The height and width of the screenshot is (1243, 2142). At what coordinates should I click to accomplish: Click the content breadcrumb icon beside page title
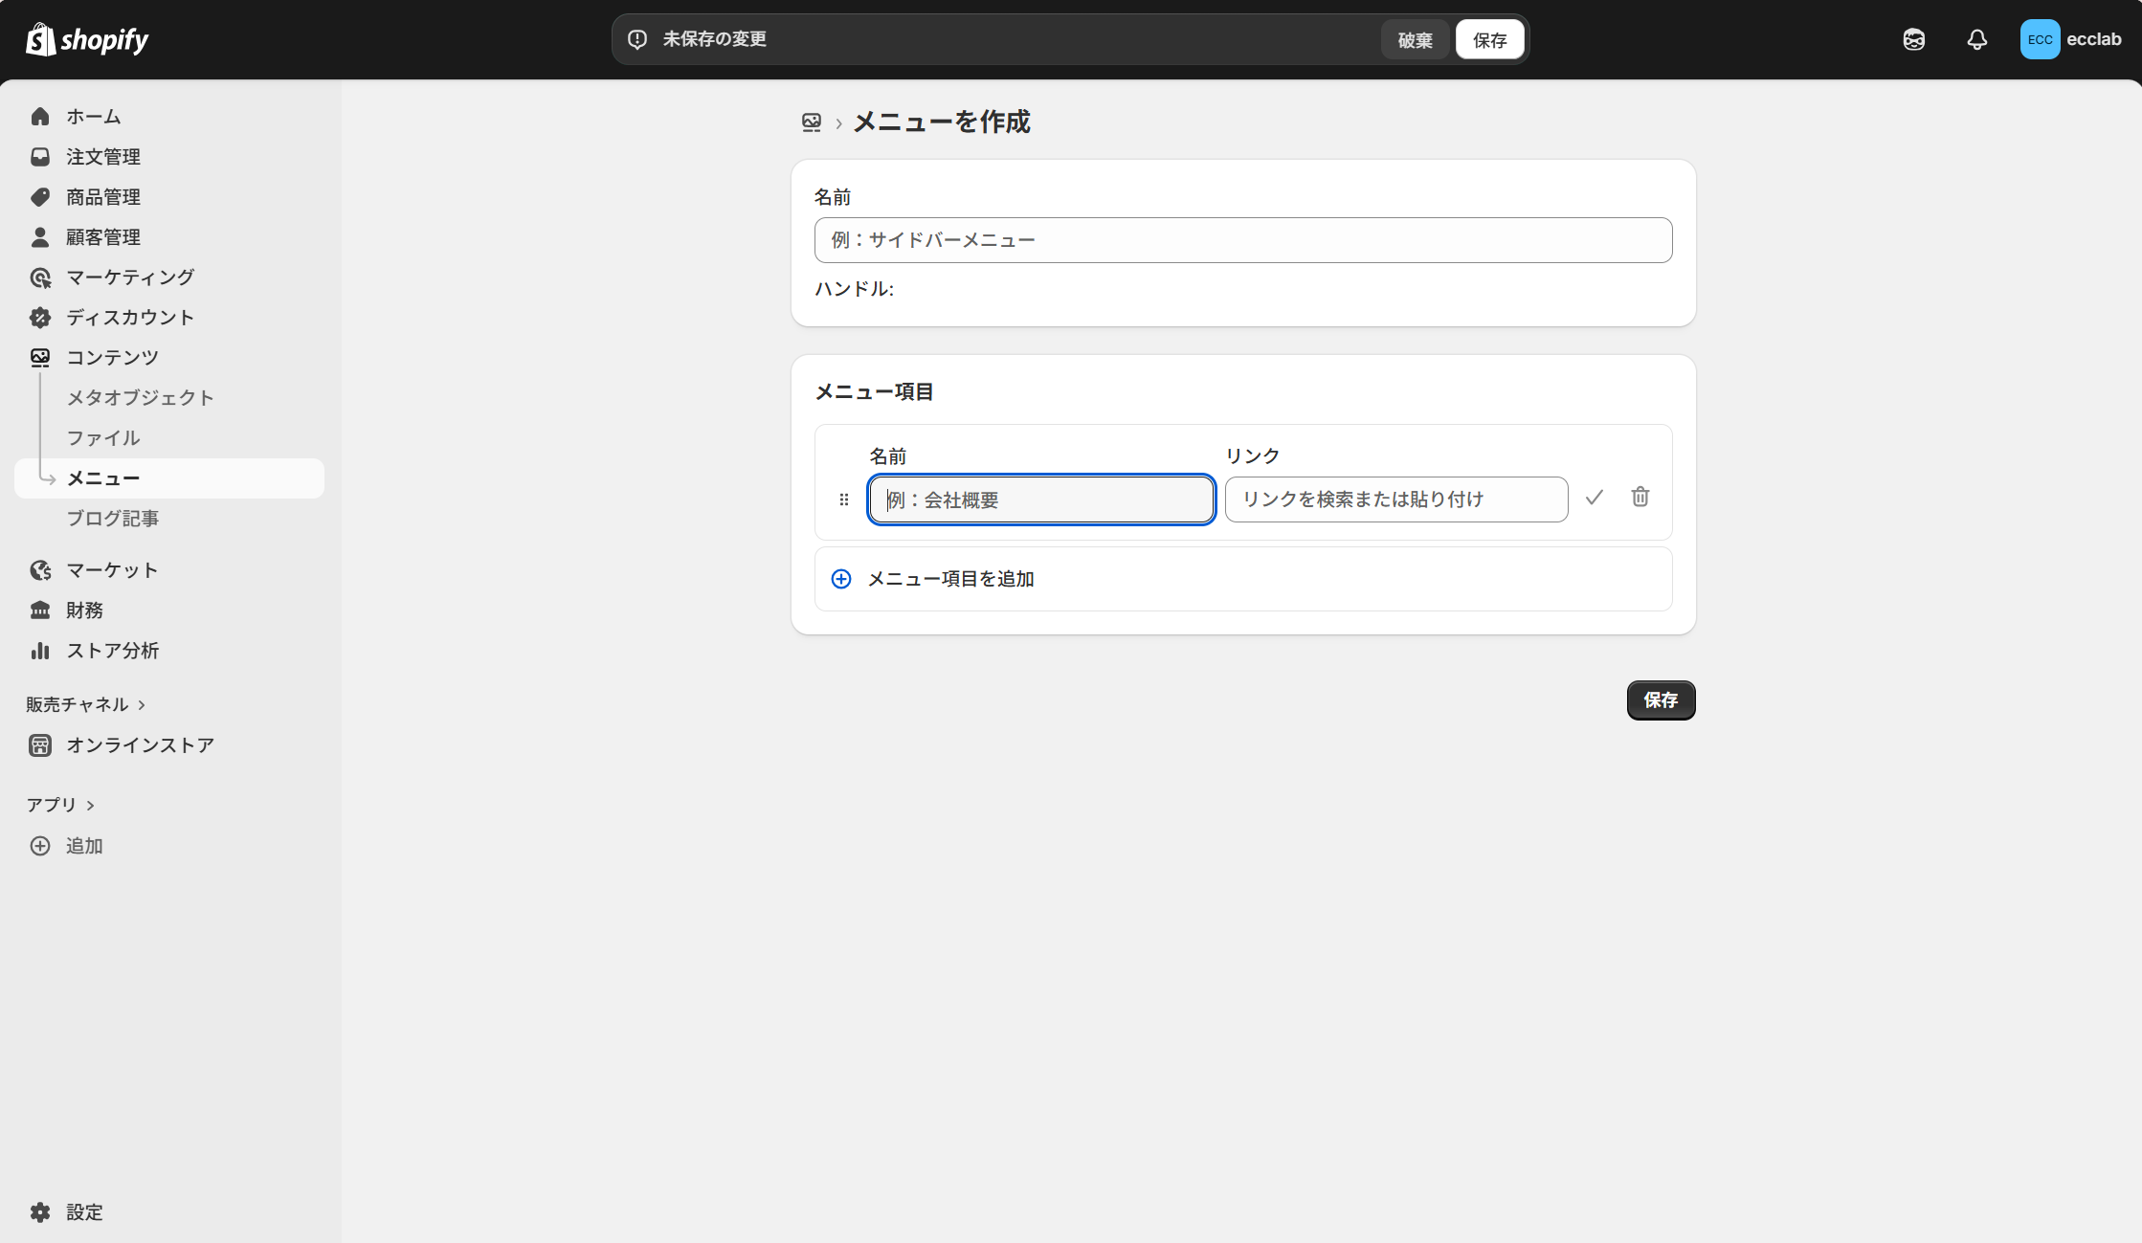[811, 122]
